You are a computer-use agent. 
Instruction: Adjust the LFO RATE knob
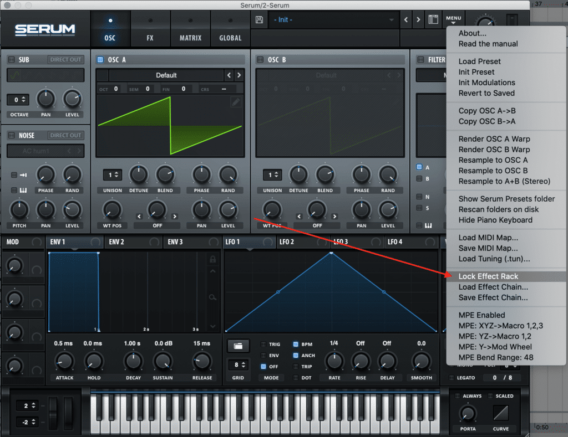point(334,361)
